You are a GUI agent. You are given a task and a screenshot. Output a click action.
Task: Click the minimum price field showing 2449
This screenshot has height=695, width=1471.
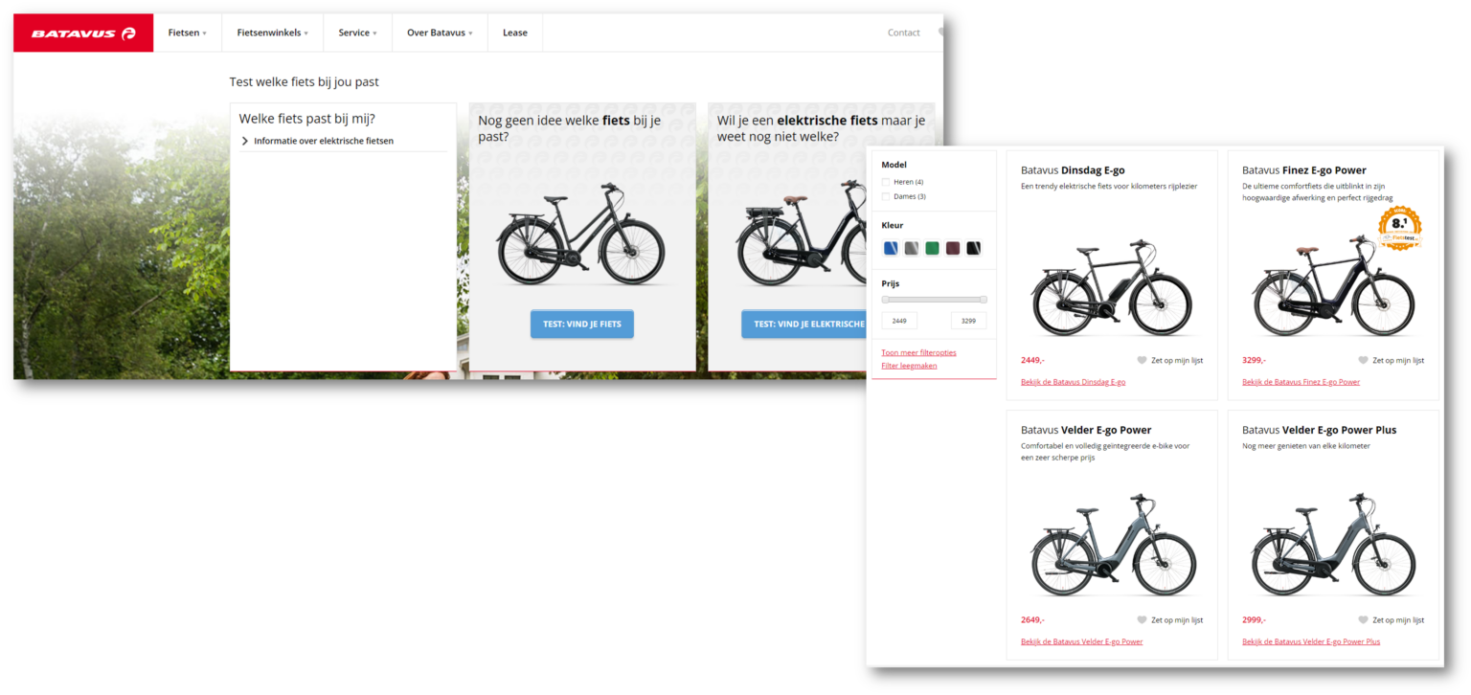[x=899, y=321]
